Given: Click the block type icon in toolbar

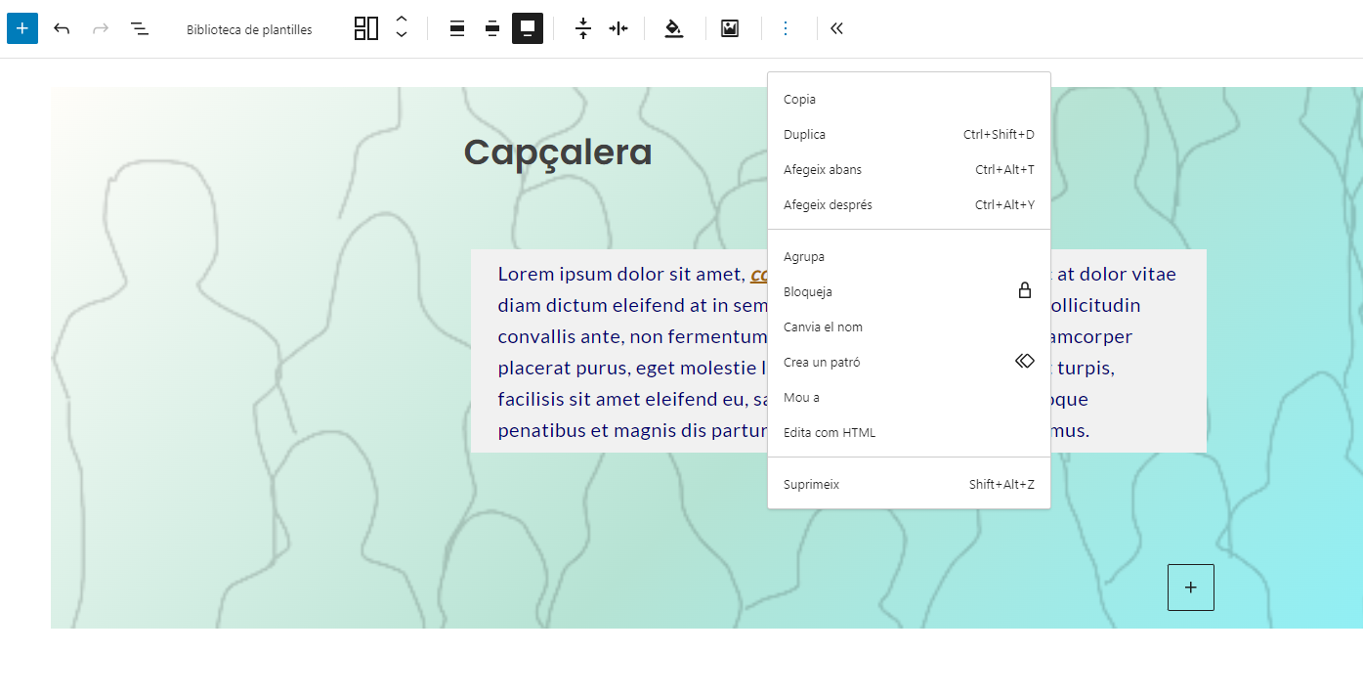Looking at the screenshot, I should pyautogui.click(x=365, y=28).
